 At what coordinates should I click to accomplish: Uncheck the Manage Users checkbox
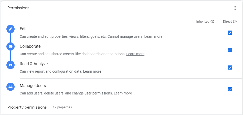(x=230, y=89)
